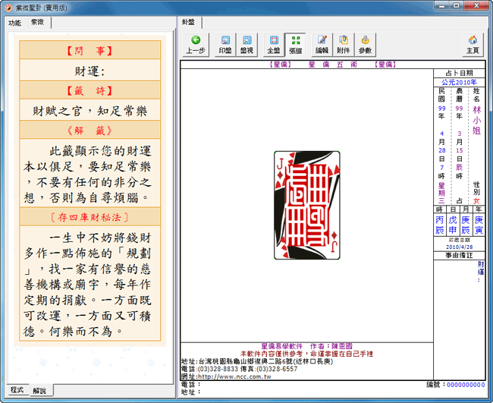Select the 全盤 full chart view
Screen dimensions: 493x403
pos(274,45)
